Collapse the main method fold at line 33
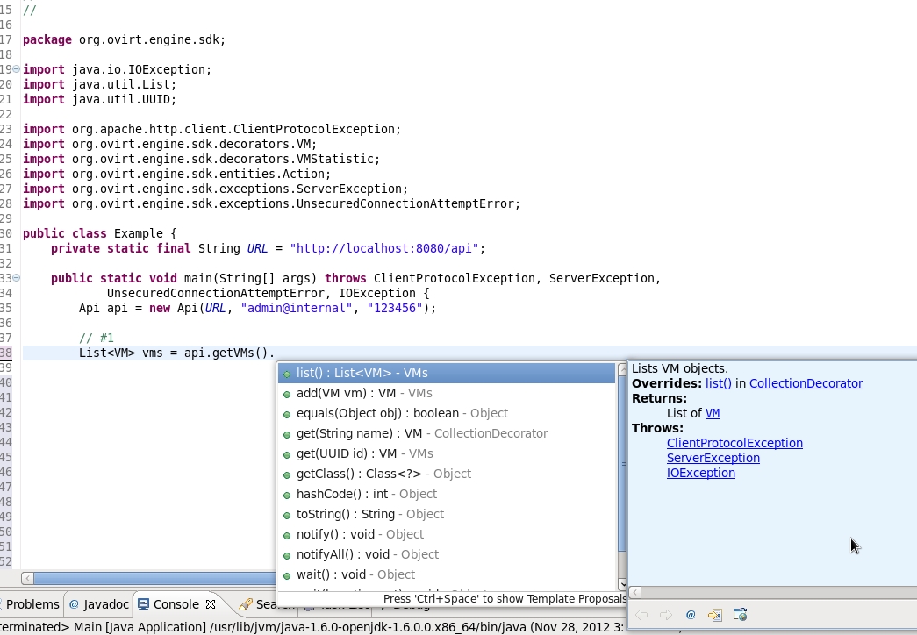This screenshot has width=917, height=635. [17, 278]
